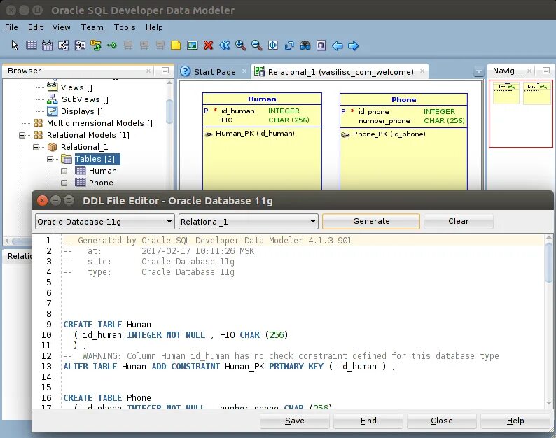Click the Browser panel vertical scrollbar
This screenshot has height=438, width=556.
(x=169, y=112)
